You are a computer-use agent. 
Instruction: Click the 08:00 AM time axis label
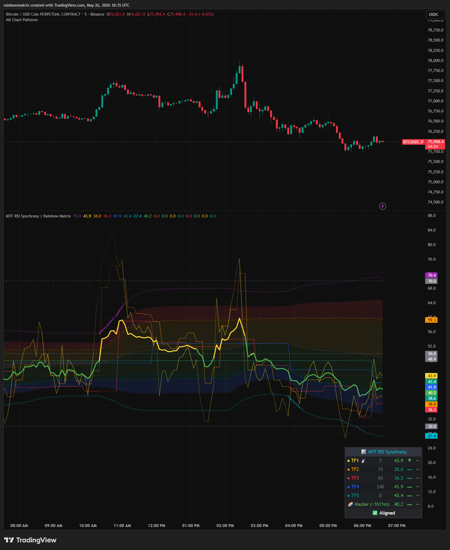click(19, 526)
